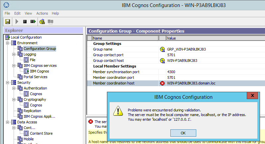The width and height of the screenshot is (265, 144).
Task: Select IBM Cognos Appli... tree item
Action: click(x=39, y=116)
